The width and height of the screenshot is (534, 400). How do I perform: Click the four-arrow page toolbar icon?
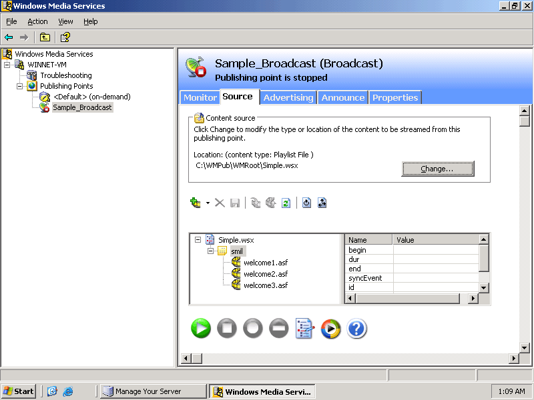click(x=322, y=203)
